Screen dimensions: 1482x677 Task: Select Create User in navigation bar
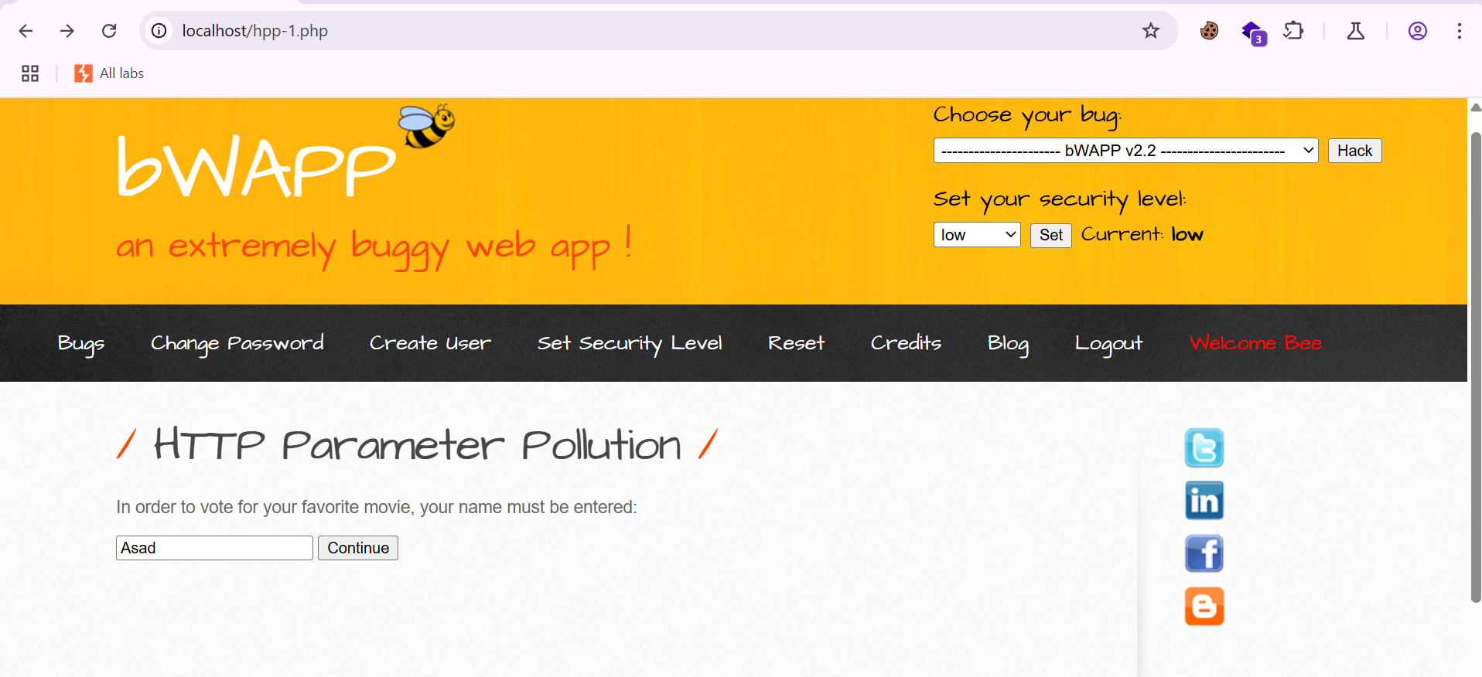point(430,343)
